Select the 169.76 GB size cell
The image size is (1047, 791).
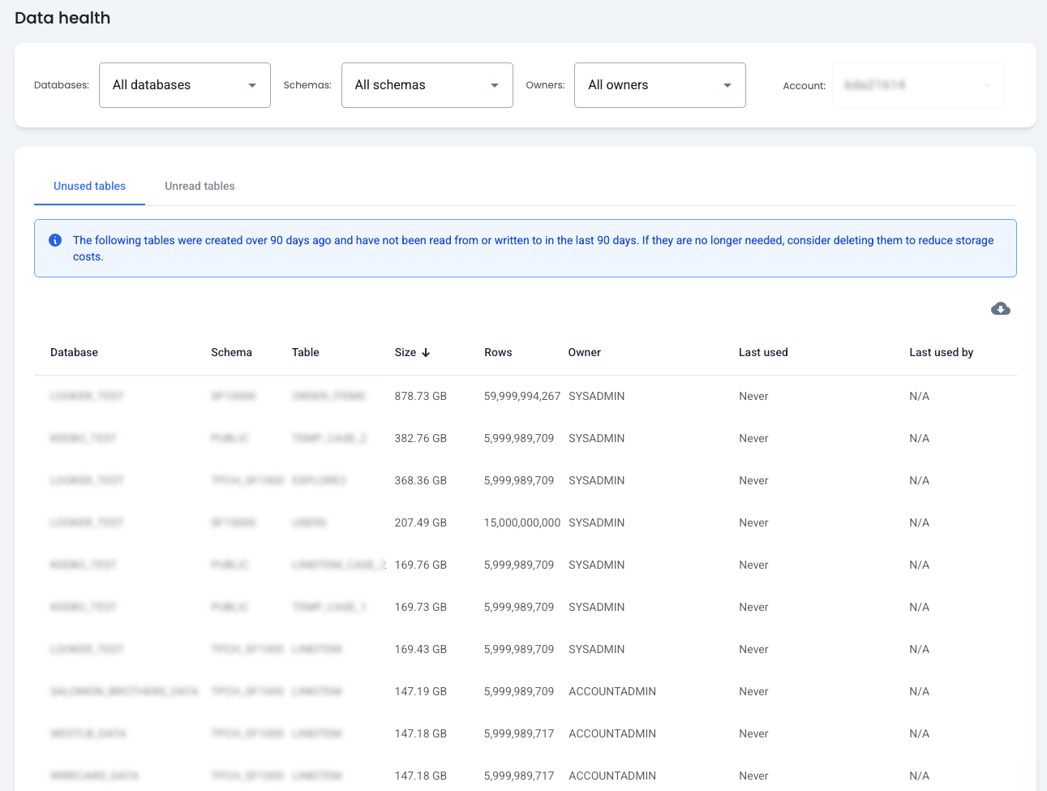click(x=421, y=565)
